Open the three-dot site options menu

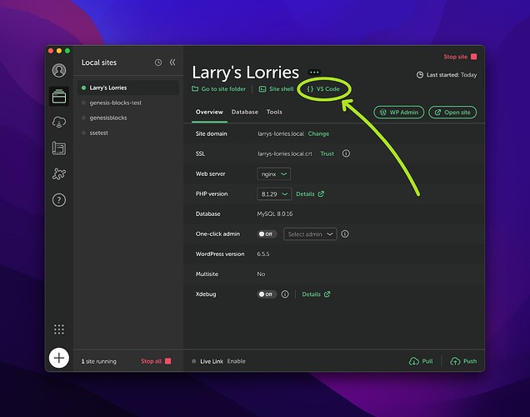[314, 72]
